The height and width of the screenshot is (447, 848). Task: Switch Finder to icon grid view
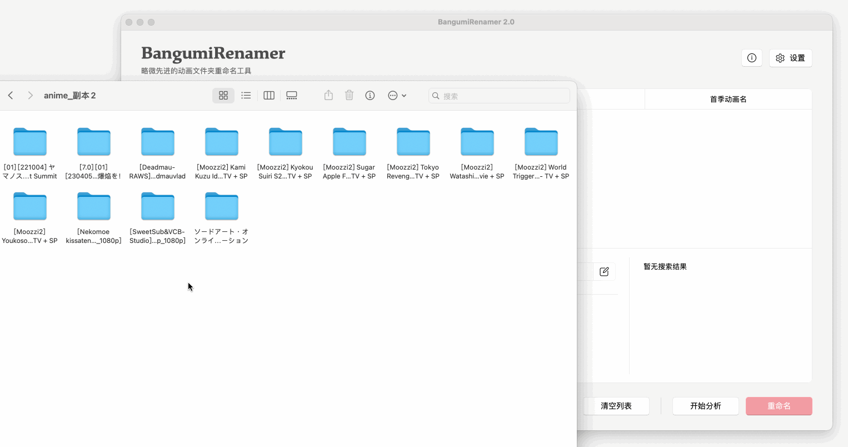pos(223,96)
